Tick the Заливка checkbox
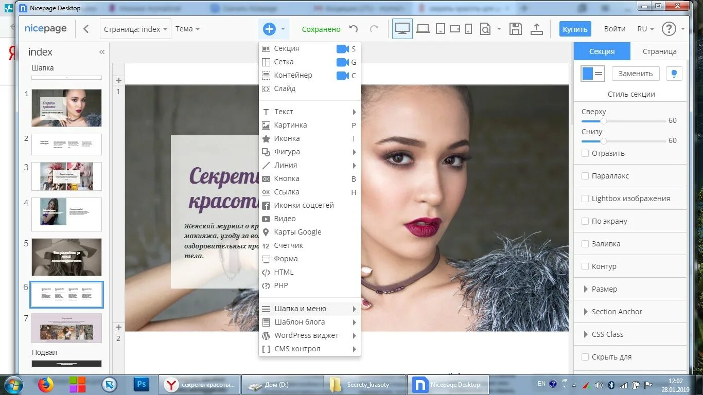This screenshot has height=395, width=703. click(x=585, y=244)
